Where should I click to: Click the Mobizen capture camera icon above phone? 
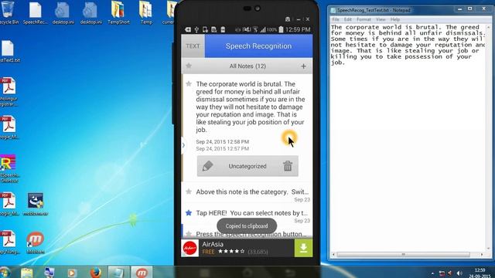click(288, 19)
